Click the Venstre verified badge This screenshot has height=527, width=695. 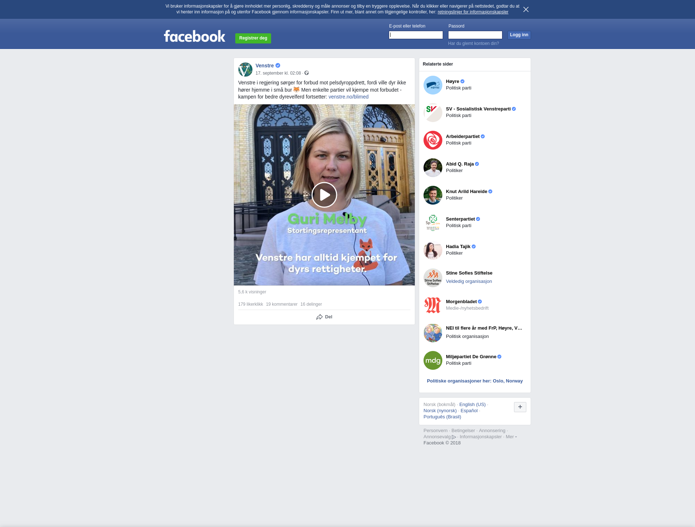(278, 66)
